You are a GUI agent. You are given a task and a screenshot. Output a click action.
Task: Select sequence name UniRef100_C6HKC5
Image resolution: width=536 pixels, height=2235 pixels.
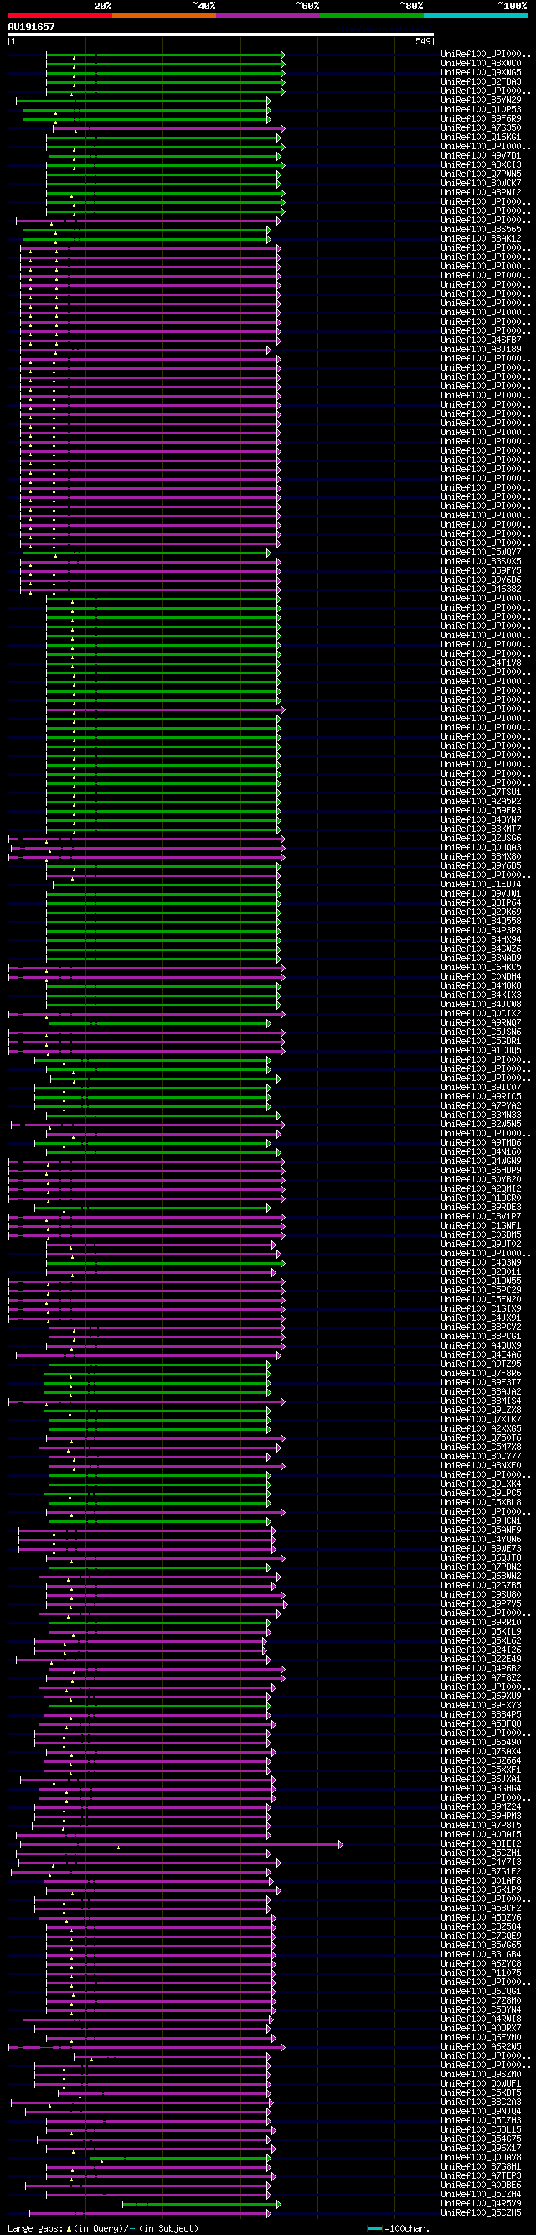pyautogui.click(x=481, y=968)
